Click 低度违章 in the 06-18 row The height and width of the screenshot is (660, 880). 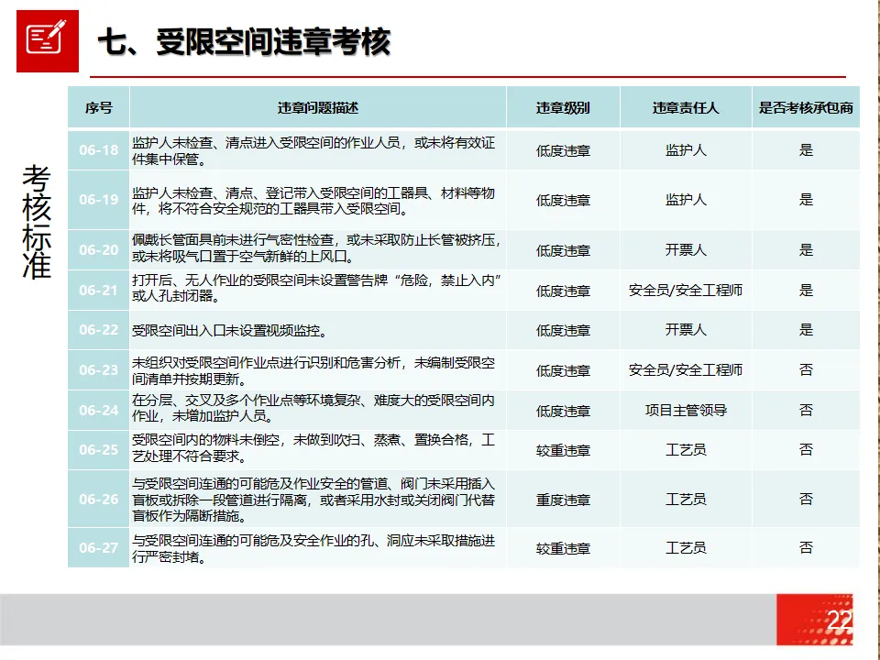point(563,151)
